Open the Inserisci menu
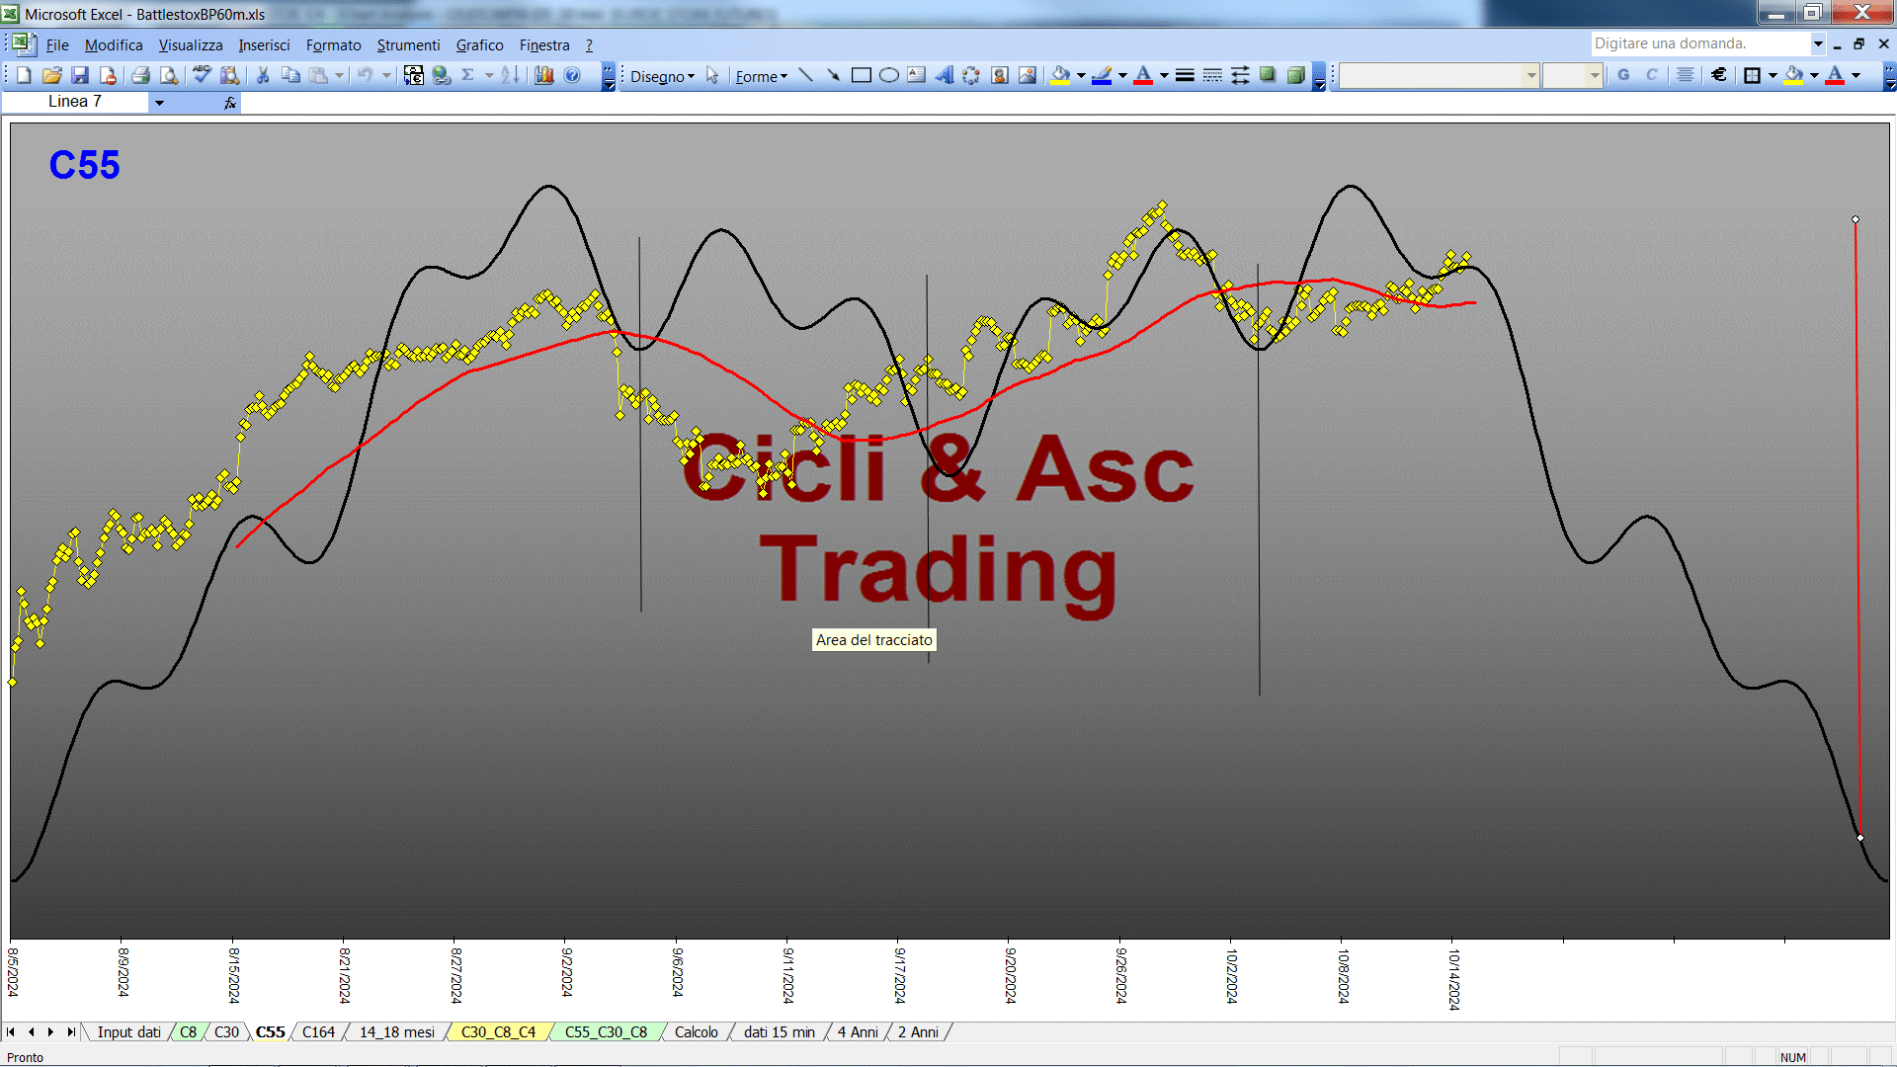Screen dimensions: 1897x1067 pos(264,45)
